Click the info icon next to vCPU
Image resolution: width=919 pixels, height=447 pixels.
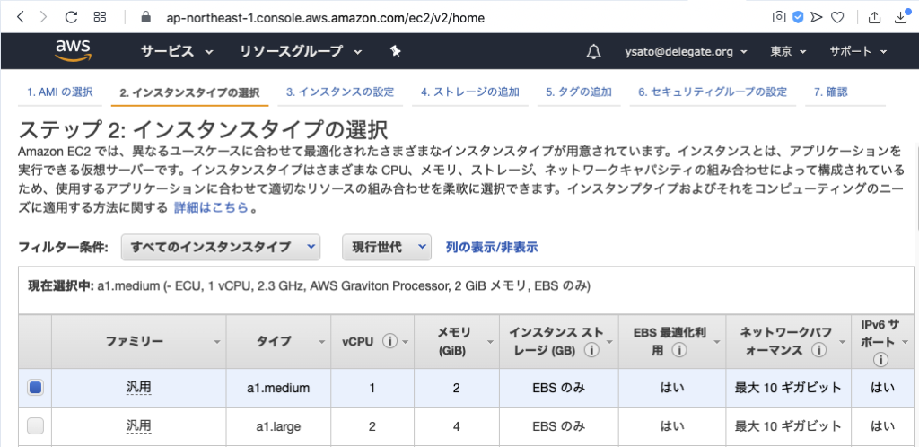click(x=389, y=341)
